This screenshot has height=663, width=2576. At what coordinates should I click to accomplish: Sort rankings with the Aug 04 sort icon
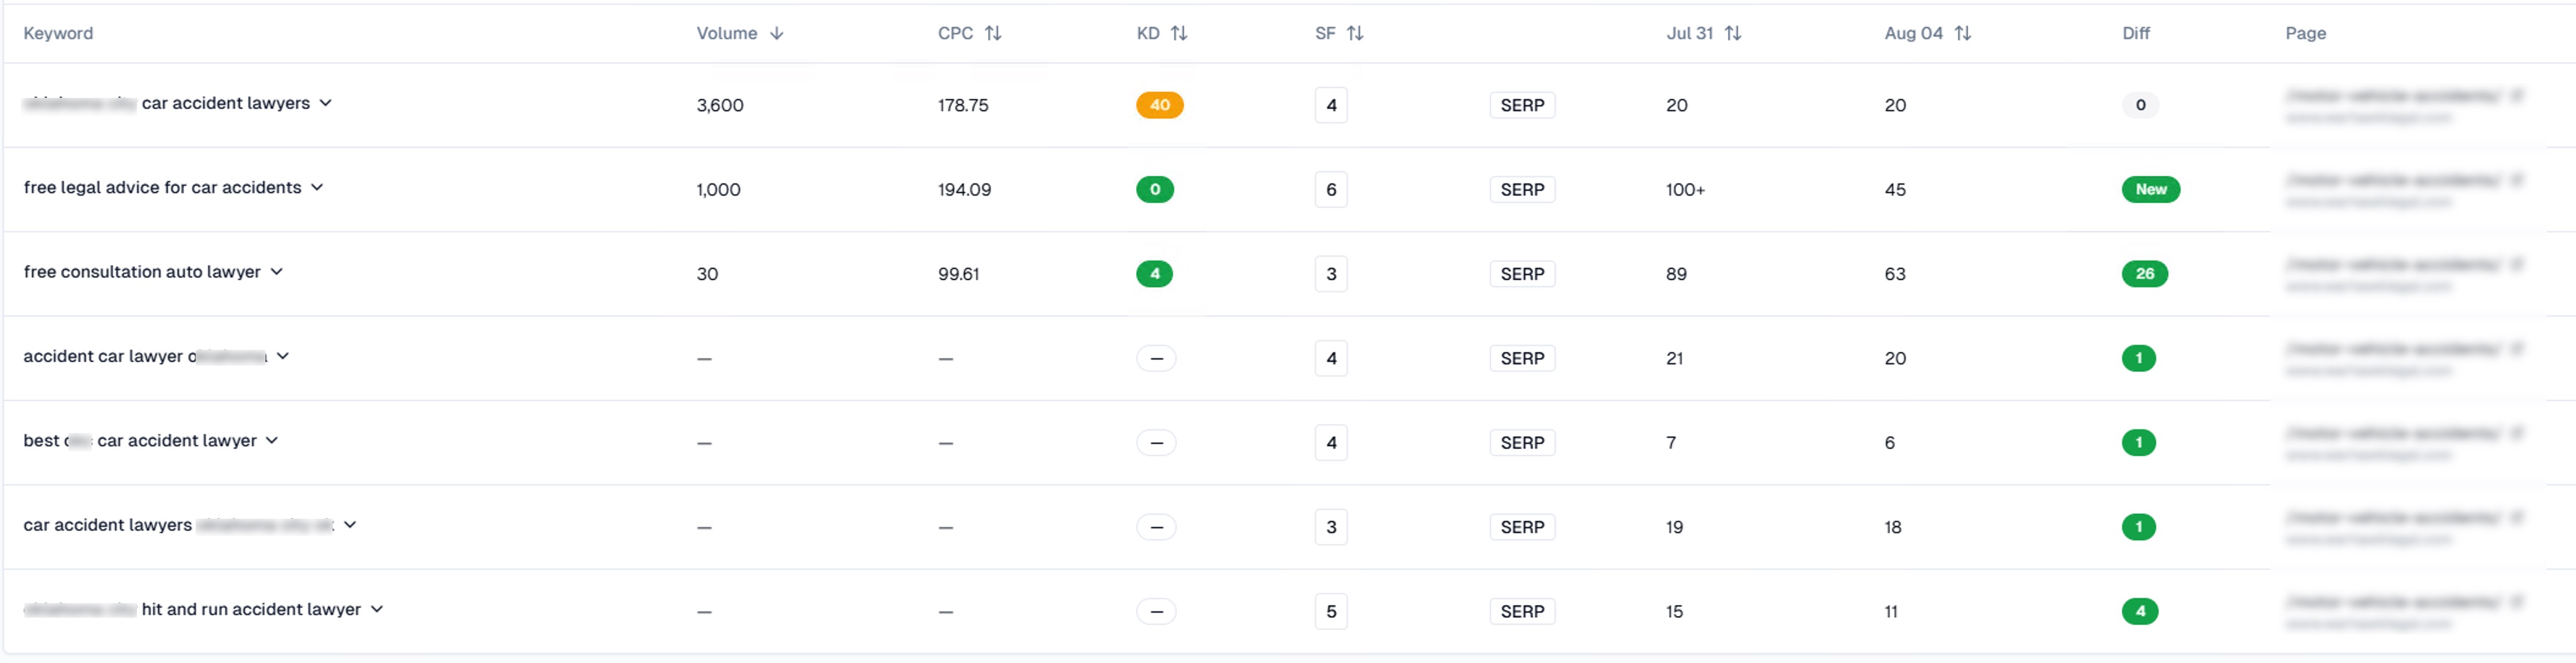coord(1963,33)
